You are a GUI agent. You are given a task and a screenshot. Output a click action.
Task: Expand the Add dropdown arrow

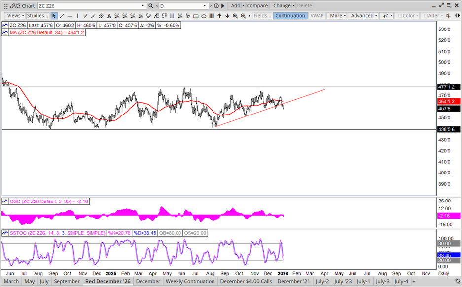point(244,6)
